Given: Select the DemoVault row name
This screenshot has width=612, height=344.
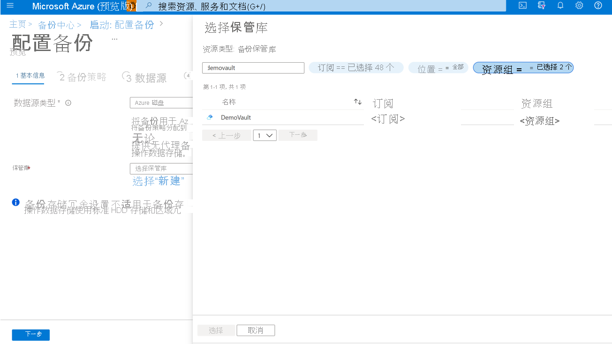Looking at the screenshot, I should pyautogui.click(x=236, y=117).
